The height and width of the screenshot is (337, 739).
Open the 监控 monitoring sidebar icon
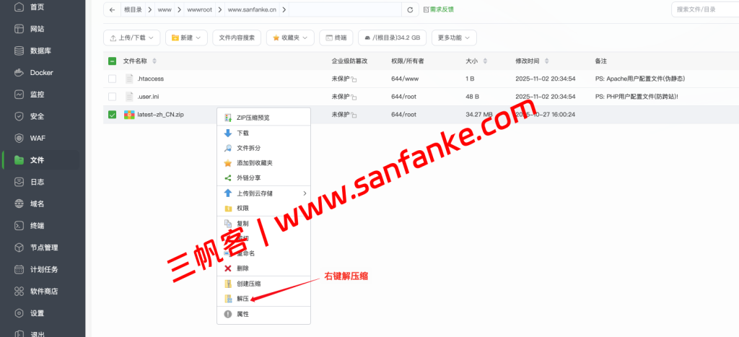19,95
